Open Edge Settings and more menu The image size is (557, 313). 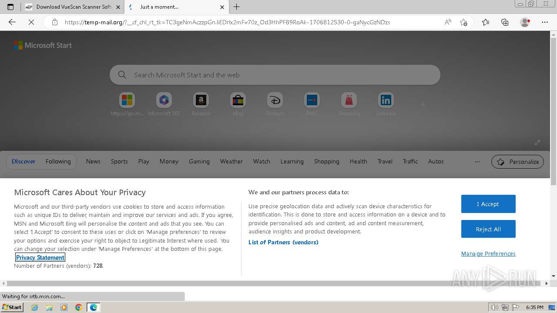click(x=545, y=22)
